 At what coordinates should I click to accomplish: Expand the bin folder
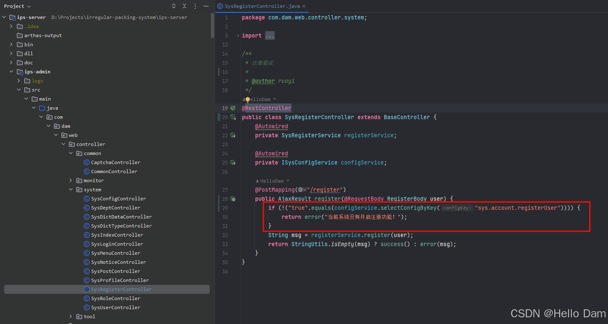tap(12, 45)
